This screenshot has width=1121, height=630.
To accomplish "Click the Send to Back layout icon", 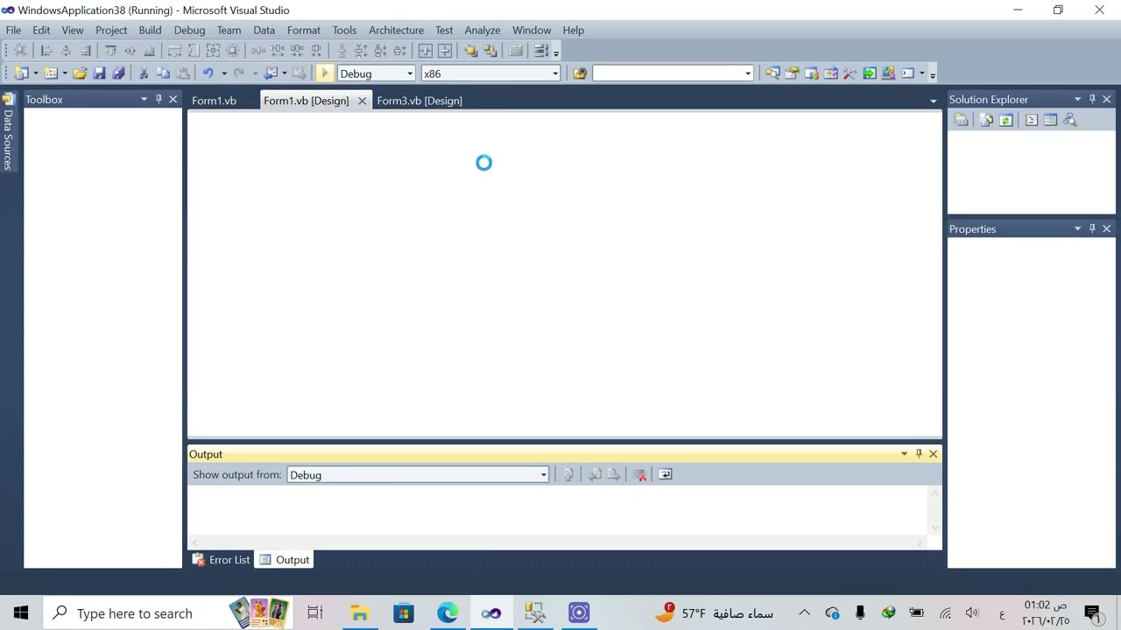I will click(x=490, y=51).
